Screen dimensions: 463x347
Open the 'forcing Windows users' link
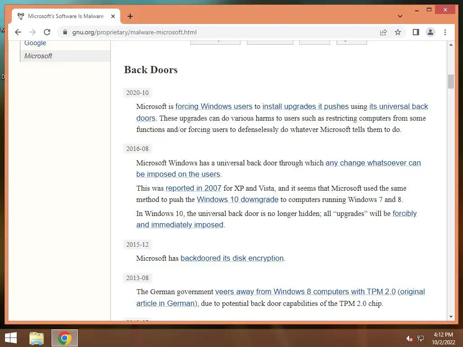pos(214,106)
